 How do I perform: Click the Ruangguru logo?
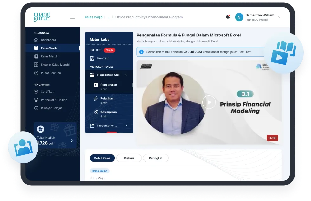pyautogui.click(x=42, y=17)
